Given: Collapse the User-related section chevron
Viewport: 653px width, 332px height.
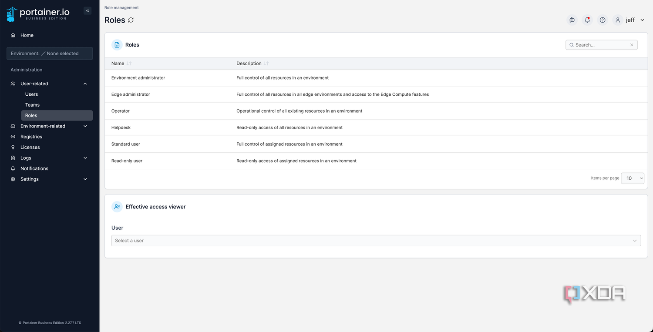Looking at the screenshot, I should tap(85, 84).
